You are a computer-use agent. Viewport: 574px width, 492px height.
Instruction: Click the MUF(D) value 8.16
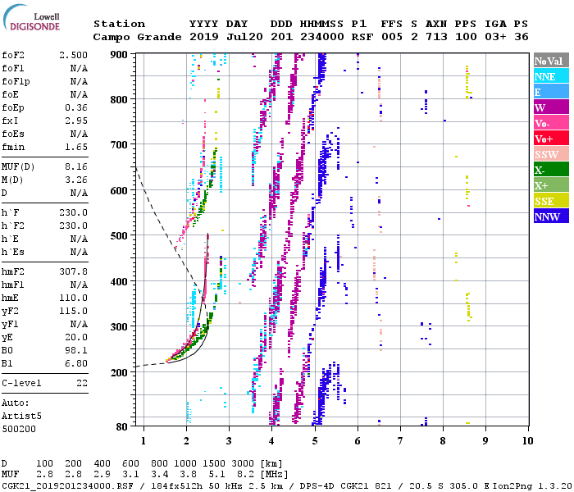(76, 167)
